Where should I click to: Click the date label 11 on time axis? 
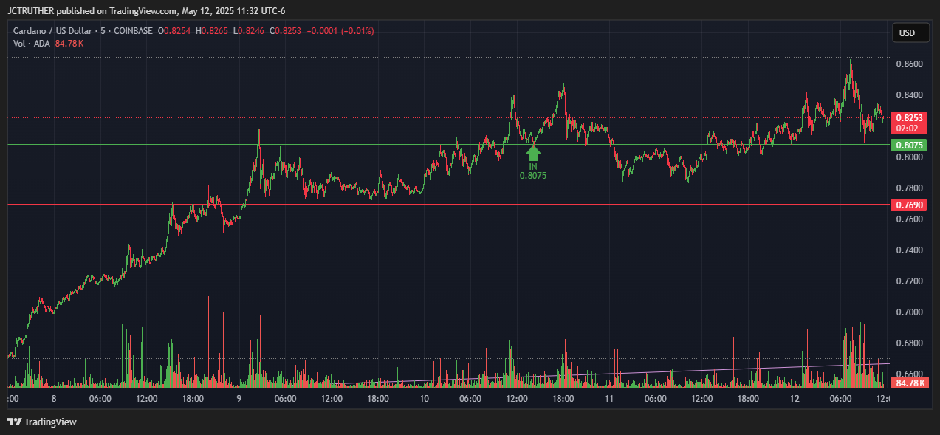tap(609, 399)
